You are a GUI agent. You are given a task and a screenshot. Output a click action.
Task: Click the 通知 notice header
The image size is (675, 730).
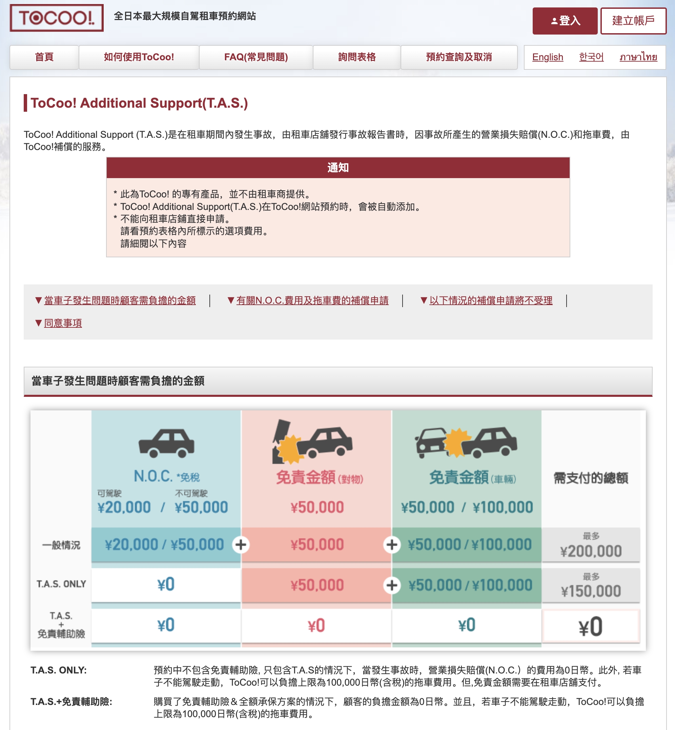pyautogui.click(x=338, y=168)
